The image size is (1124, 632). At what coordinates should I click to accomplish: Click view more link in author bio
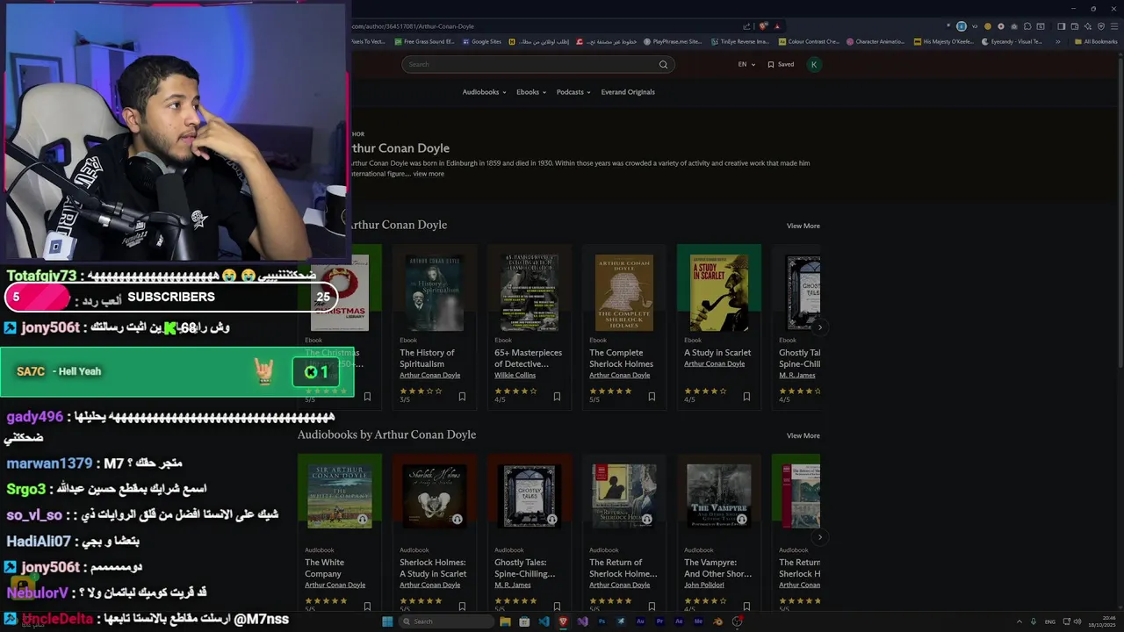pos(429,174)
